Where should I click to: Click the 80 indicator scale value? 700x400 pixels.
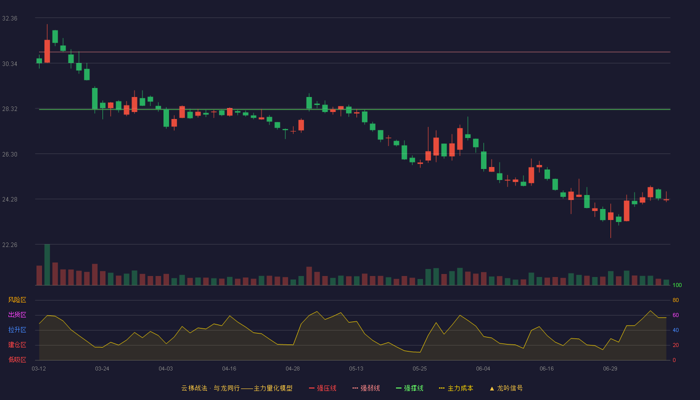[675, 300]
